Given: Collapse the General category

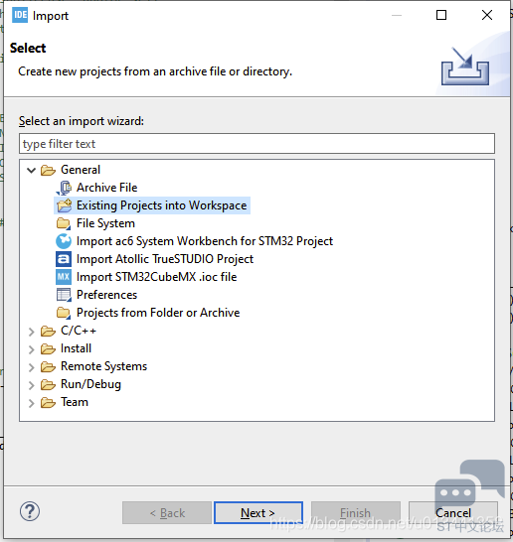Looking at the screenshot, I should [x=31, y=170].
